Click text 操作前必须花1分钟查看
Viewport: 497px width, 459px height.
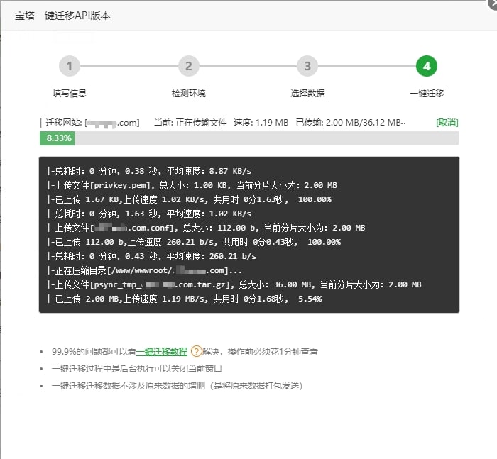[273, 351]
